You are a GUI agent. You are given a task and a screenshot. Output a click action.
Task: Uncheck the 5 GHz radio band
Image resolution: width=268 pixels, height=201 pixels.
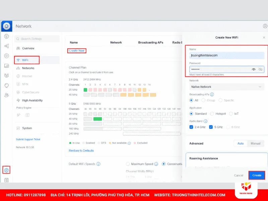point(211,127)
